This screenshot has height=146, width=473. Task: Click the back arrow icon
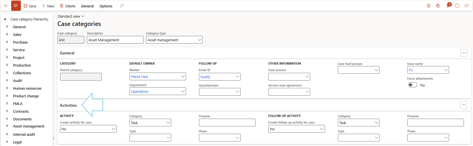pos(6,6)
